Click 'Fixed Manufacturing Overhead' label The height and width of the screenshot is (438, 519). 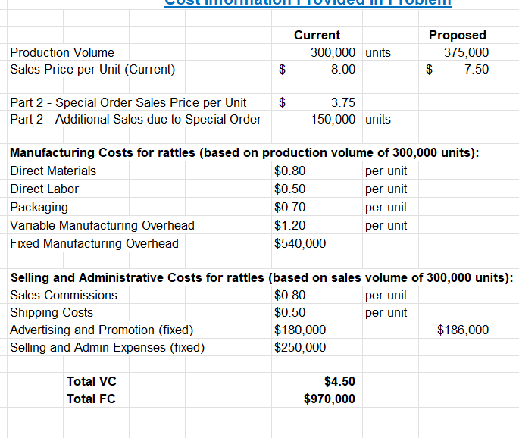(94, 244)
